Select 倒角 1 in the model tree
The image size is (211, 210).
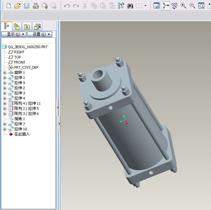[x=19, y=119]
